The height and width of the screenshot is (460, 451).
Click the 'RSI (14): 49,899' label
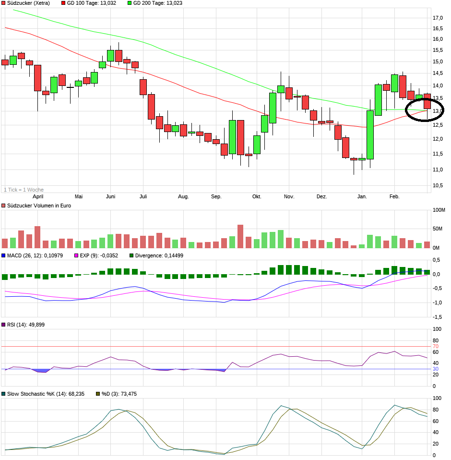(26, 325)
